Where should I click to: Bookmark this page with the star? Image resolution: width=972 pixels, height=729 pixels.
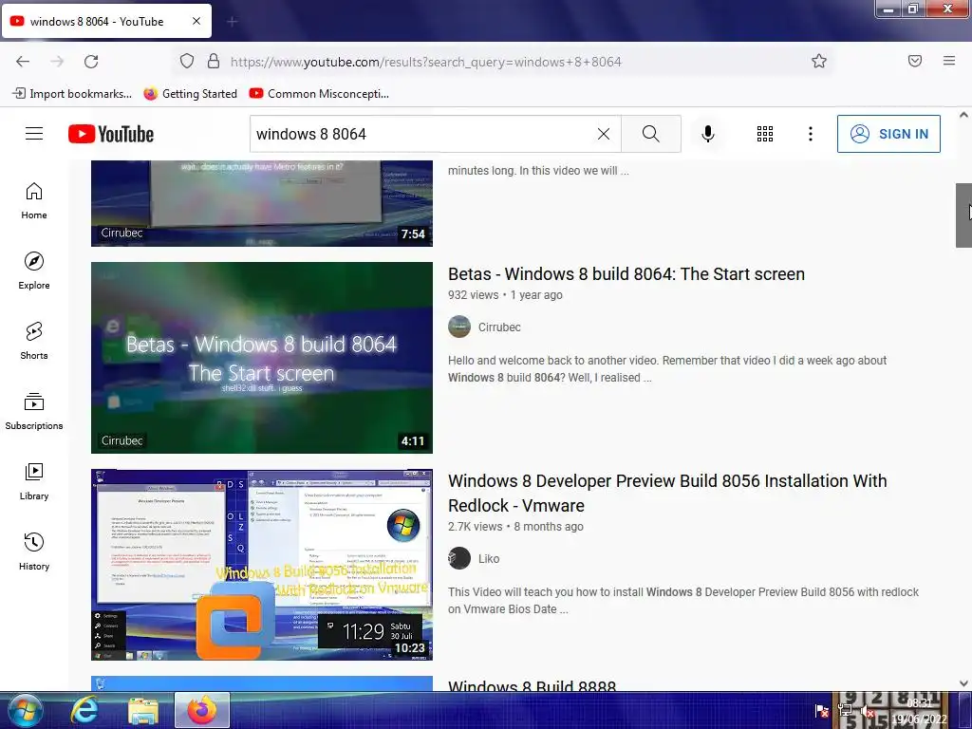pyautogui.click(x=819, y=62)
